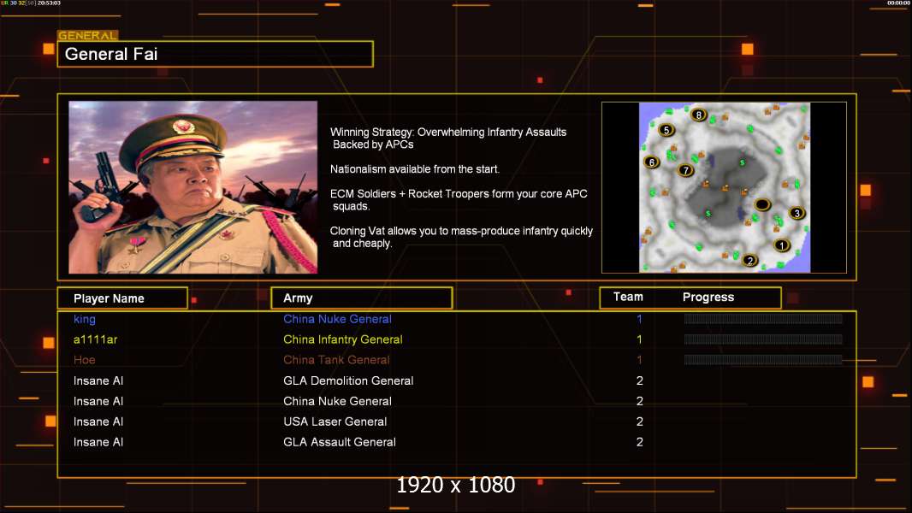912x513 pixels.
Task: Pick start position marker 3 on minimap
Action: coord(797,213)
